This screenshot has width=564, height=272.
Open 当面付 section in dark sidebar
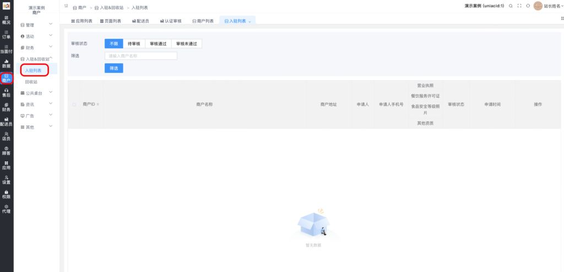point(7,49)
